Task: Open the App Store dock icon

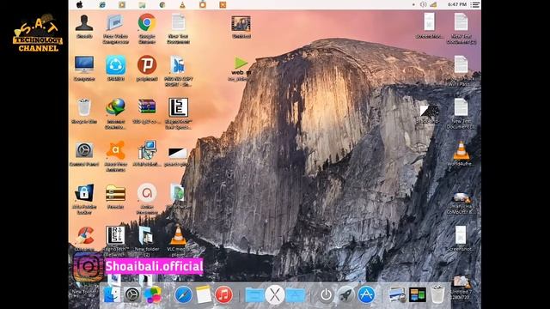Action: coord(366,295)
